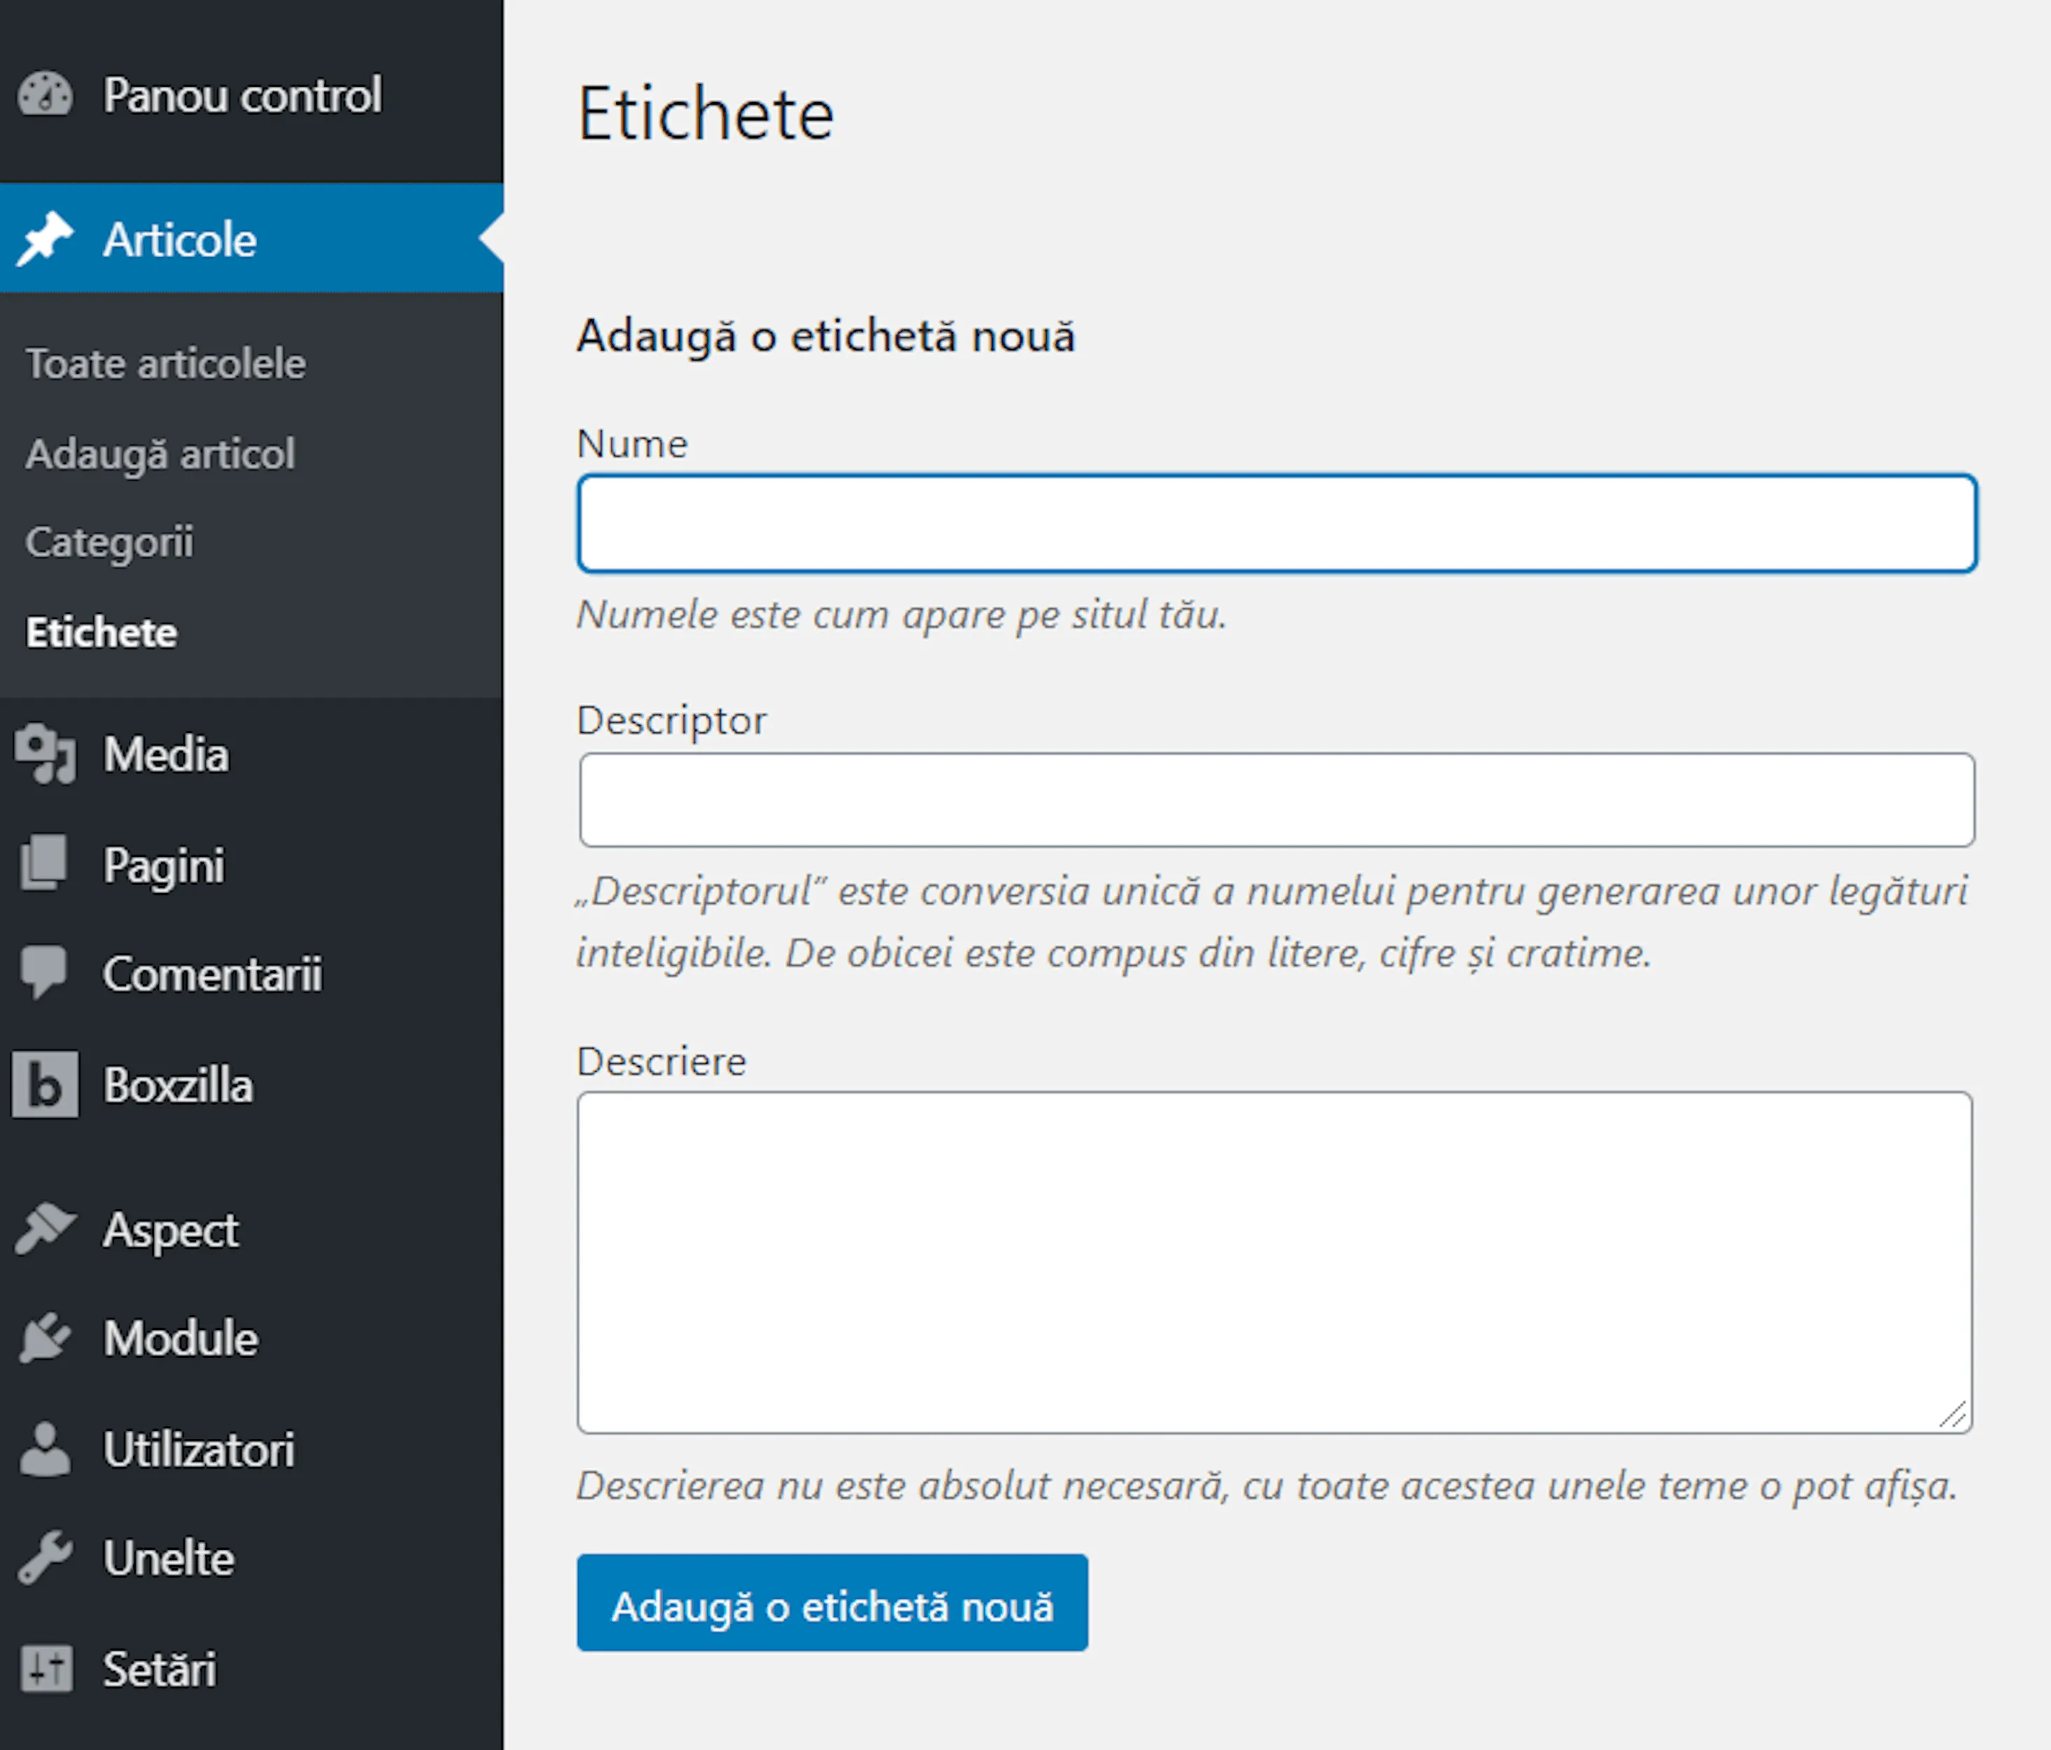Focus the Nume input field

coord(1277,524)
